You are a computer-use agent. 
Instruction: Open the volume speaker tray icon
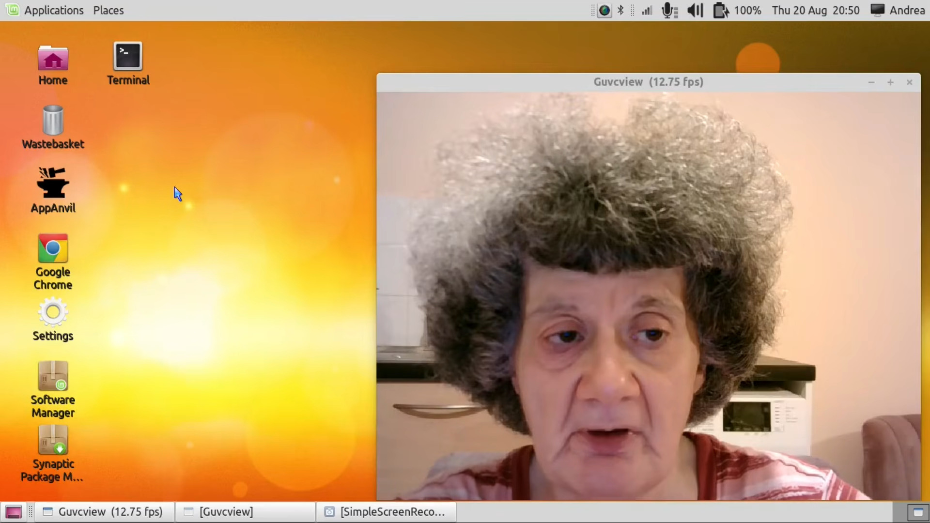[x=695, y=10]
